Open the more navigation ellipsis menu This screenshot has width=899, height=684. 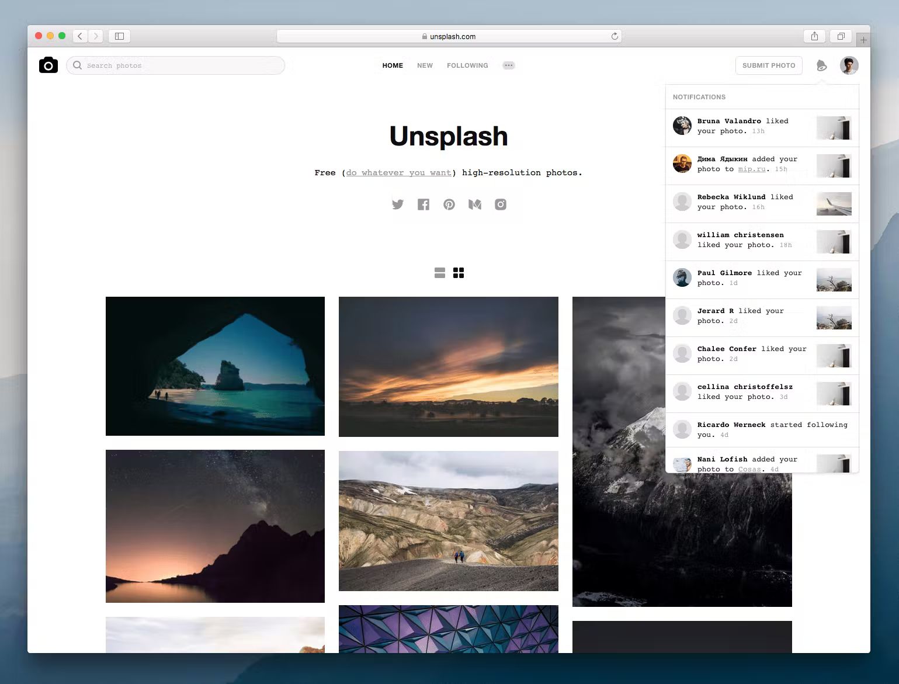point(509,65)
